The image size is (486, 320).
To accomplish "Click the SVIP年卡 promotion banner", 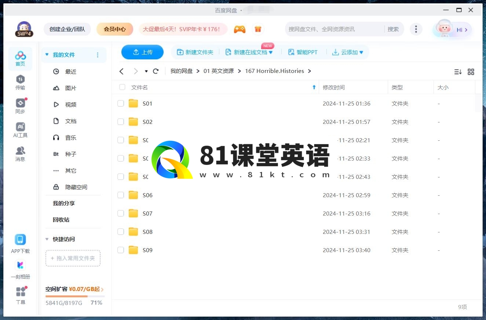I will click(x=183, y=29).
